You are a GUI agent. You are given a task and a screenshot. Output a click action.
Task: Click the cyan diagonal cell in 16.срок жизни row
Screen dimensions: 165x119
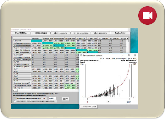pos(70,48)
